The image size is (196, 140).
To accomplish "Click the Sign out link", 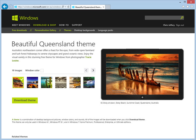I will click(x=180, y=25).
